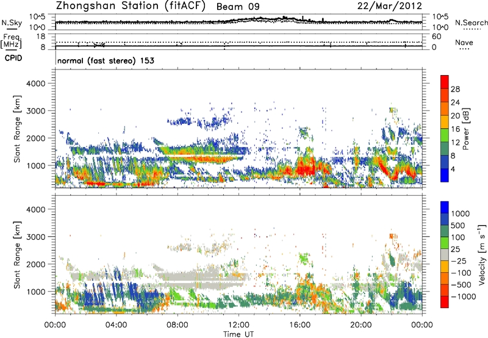488x338 pixels.
Task: Click the 'Time UT' axis title
Action: 239,334
